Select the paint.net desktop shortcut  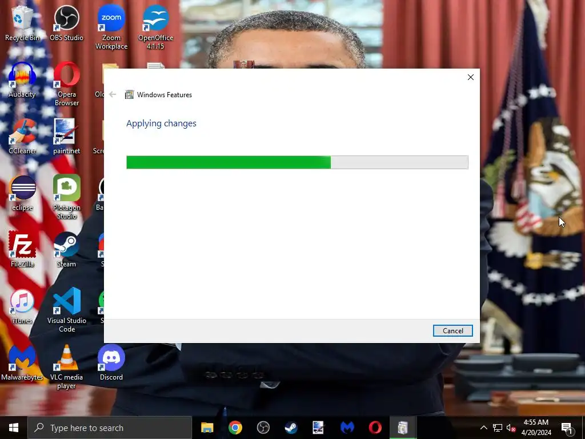pos(66,137)
